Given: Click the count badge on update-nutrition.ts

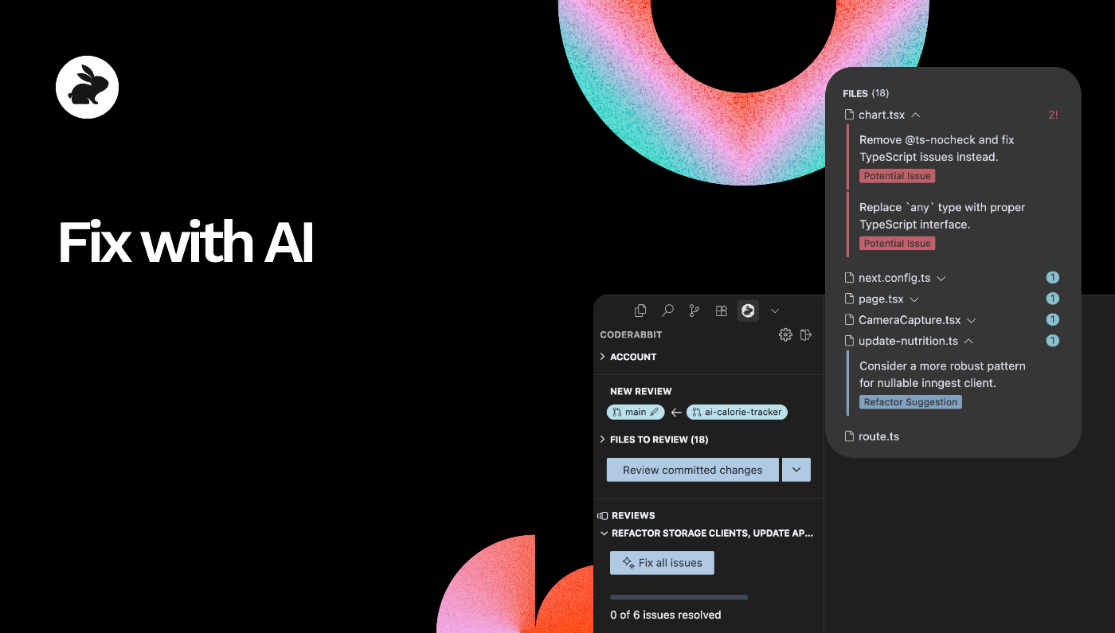Looking at the screenshot, I should click(x=1052, y=341).
